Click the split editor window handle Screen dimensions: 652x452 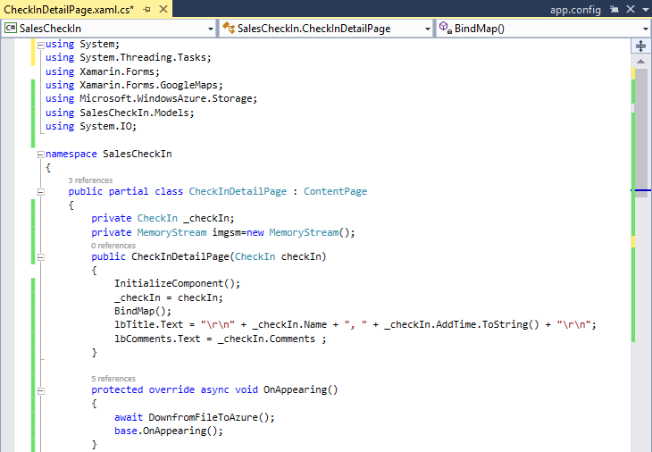point(640,46)
